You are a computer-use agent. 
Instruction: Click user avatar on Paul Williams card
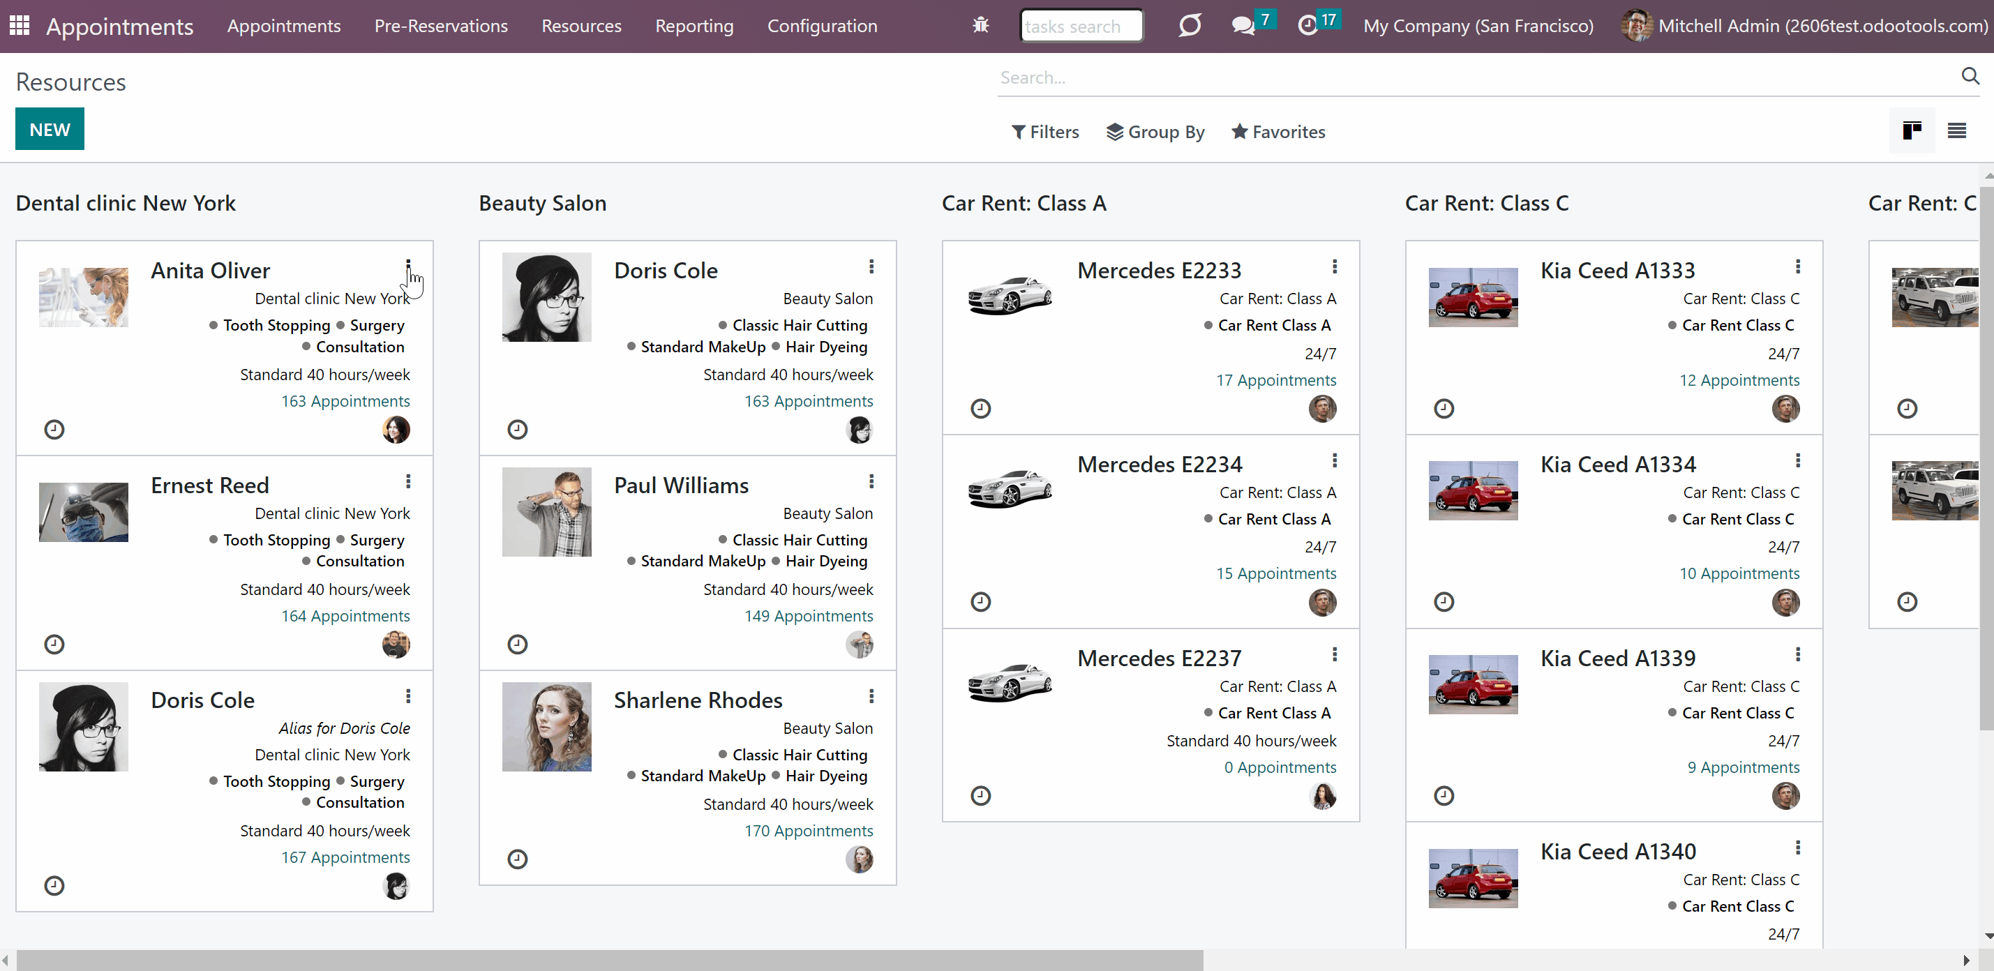tap(860, 644)
